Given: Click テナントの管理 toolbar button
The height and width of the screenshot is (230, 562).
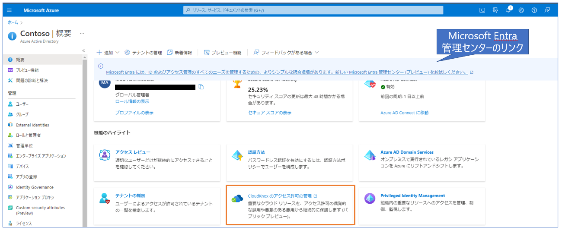Looking at the screenshot, I should click(143, 52).
